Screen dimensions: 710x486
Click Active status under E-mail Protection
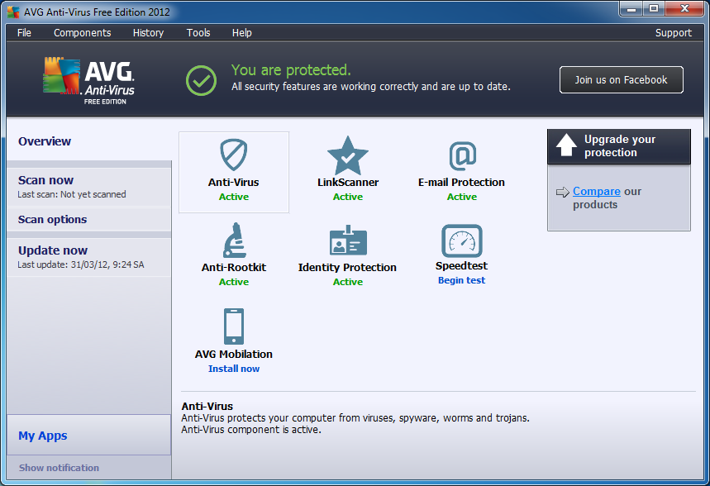462,197
